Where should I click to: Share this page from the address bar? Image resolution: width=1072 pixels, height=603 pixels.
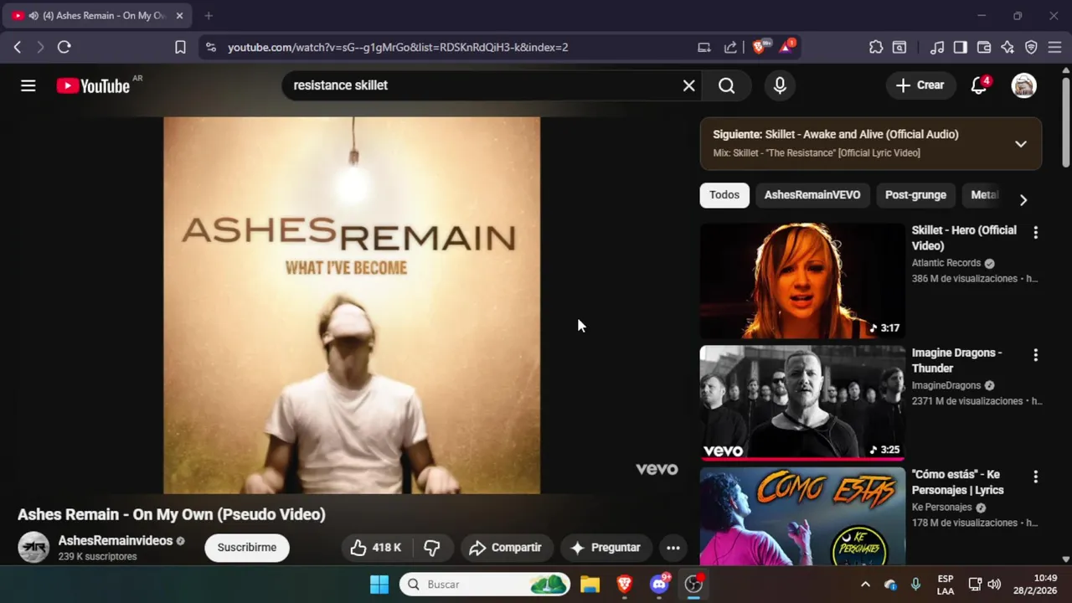click(730, 47)
